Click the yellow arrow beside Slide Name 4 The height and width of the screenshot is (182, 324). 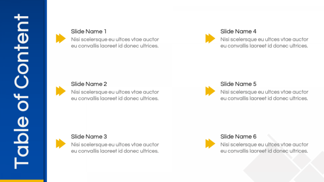click(x=210, y=38)
